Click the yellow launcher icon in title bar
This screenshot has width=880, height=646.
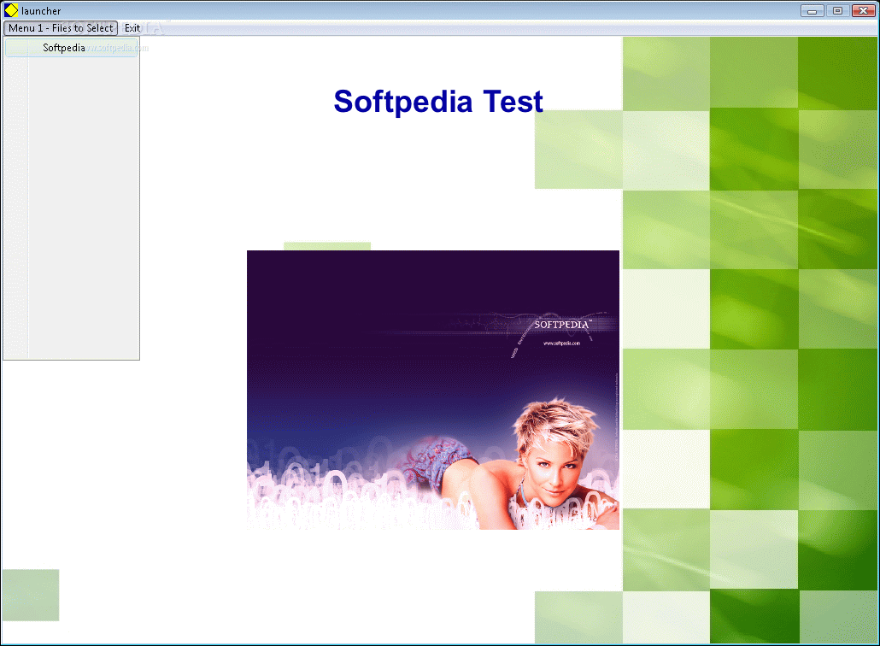click(11, 10)
